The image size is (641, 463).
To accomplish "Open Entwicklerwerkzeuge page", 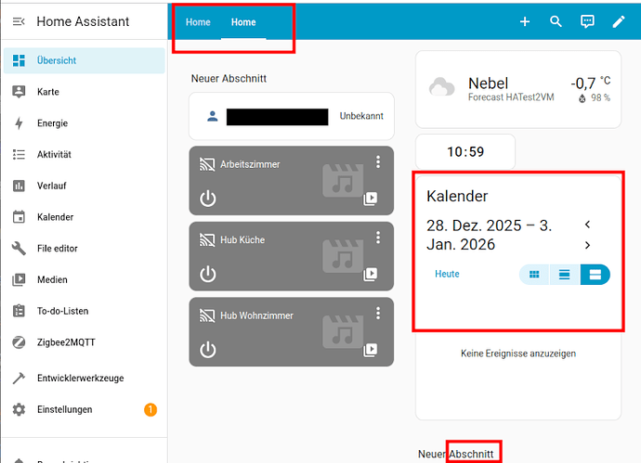I will [85, 378].
